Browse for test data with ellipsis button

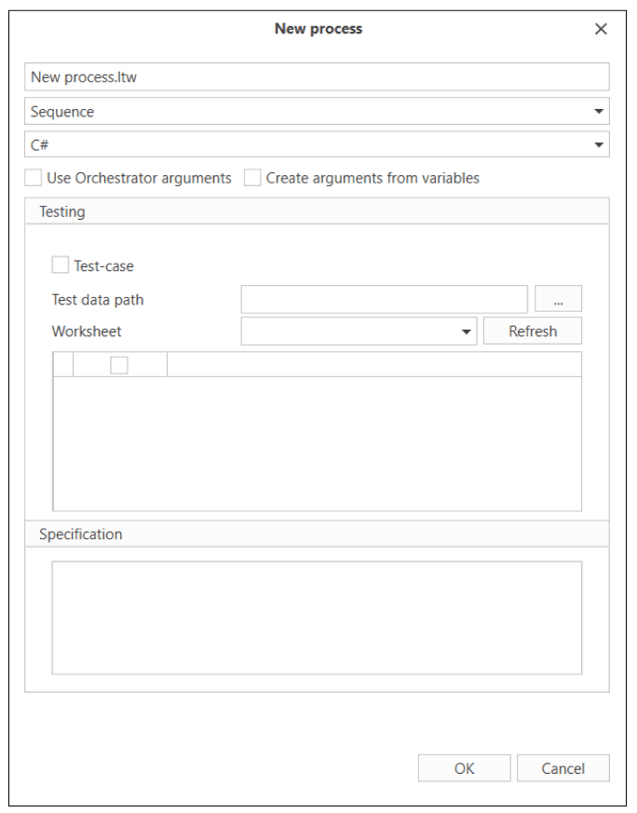pos(559,299)
